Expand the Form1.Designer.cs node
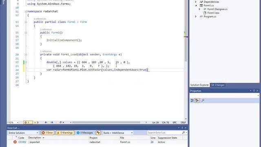The image size is (261, 147). click(199, 9)
